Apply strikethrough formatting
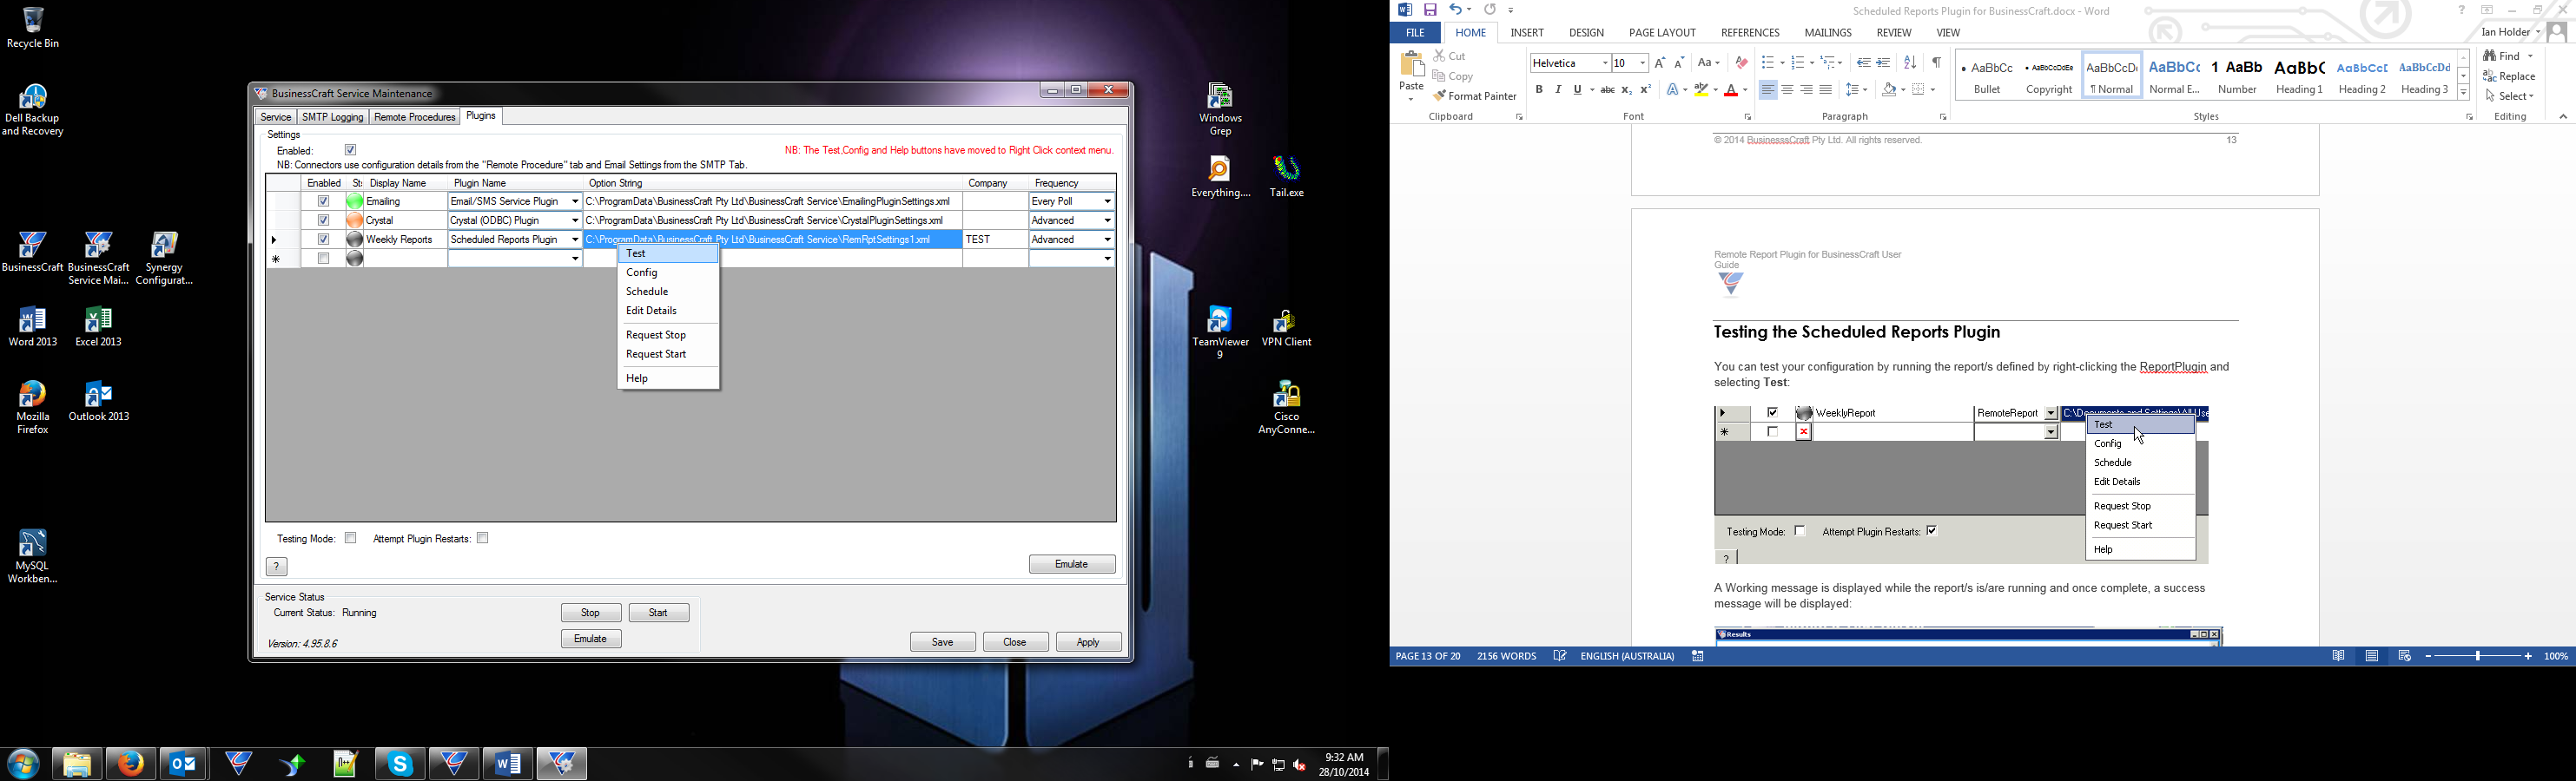The width and height of the screenshot is (2576, 781). pos(1607,90)
